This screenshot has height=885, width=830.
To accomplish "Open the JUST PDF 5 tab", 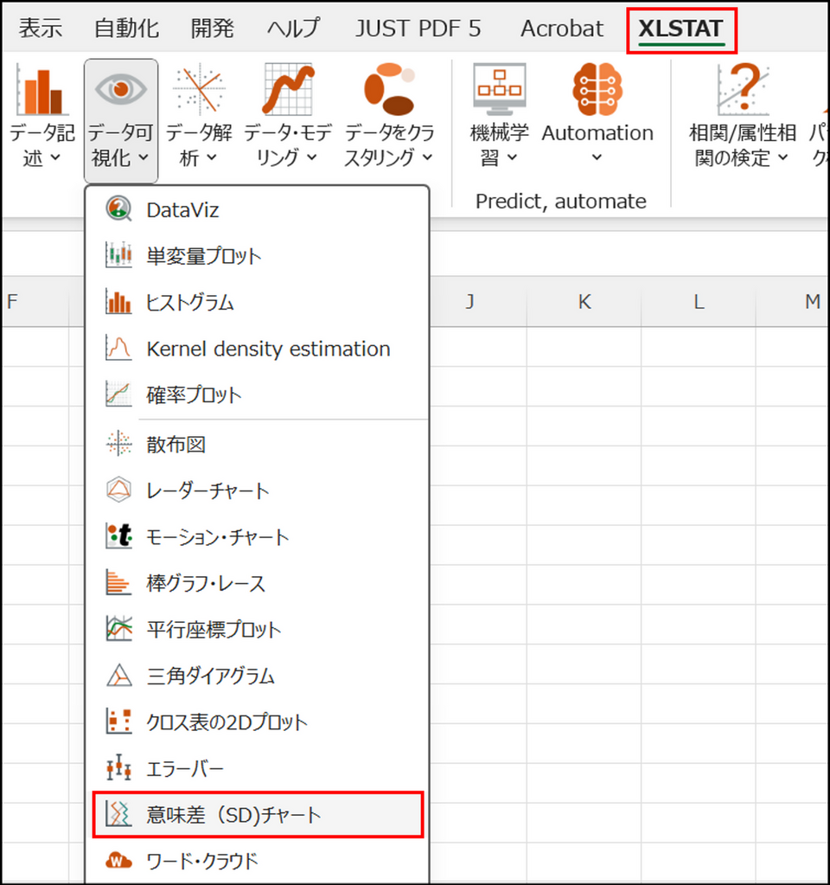I will pos(418,29).
